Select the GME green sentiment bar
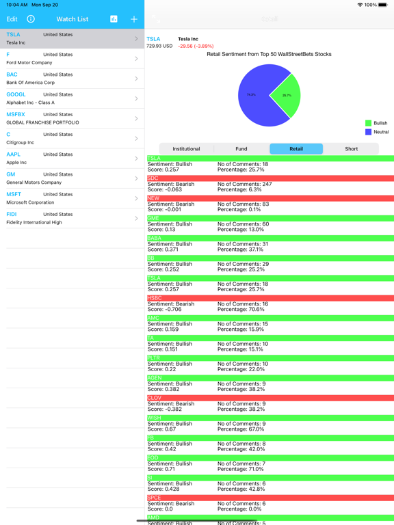394x525 pixels. click(270, 218)
